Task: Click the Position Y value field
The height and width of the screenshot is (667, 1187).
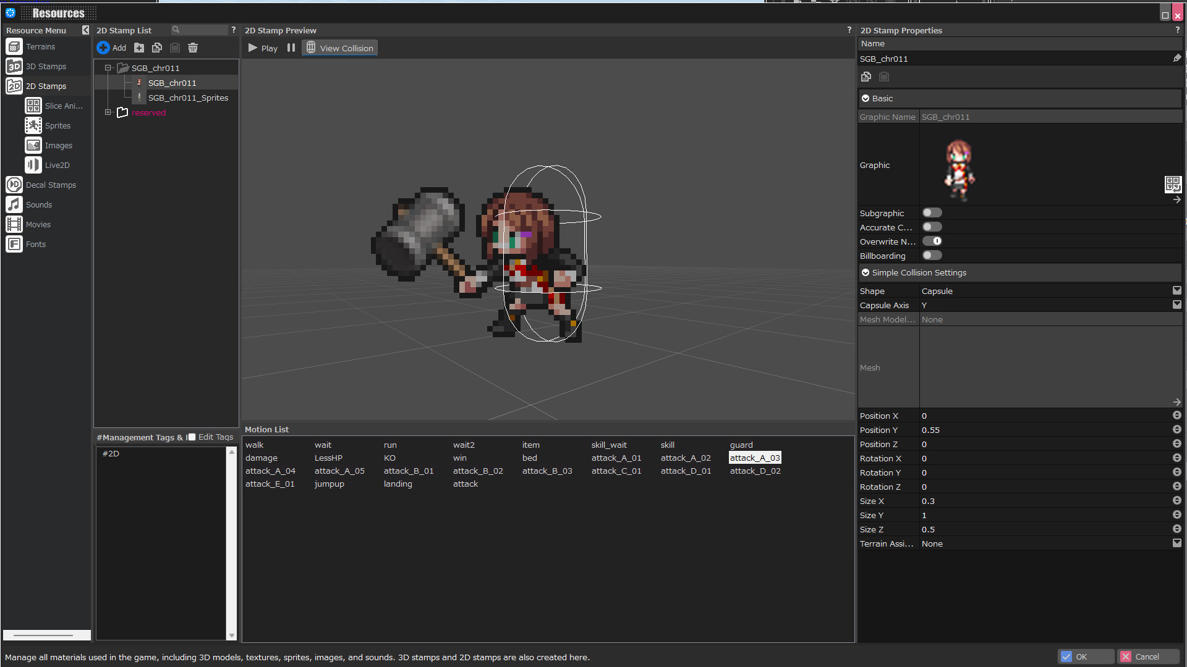Action: 1045,430
